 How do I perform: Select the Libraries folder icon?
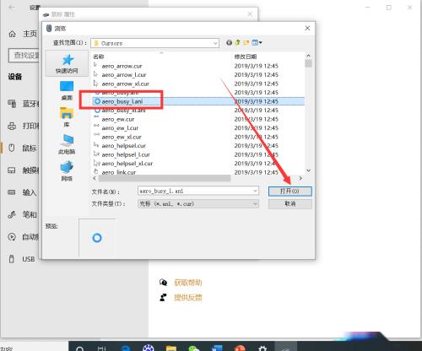pyautogui.click(x=67, y=112)
